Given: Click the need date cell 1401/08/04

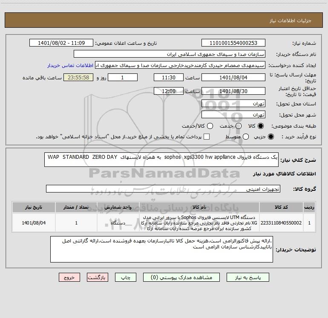Looking at the screenshot, I should pyautogui.click(x=34, y=223).
